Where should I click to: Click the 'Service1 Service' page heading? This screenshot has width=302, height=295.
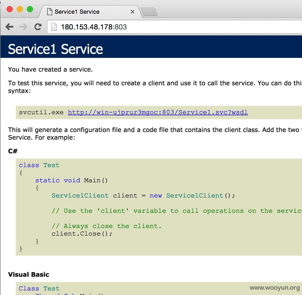coord(55,49)
